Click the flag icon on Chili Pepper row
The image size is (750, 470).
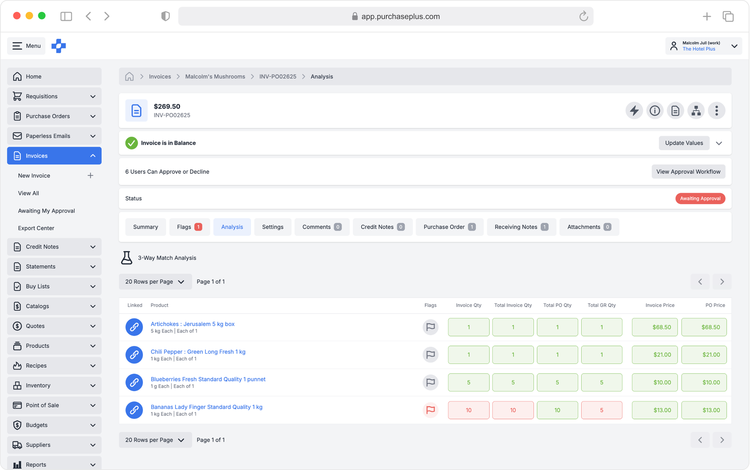coord(430,355)
